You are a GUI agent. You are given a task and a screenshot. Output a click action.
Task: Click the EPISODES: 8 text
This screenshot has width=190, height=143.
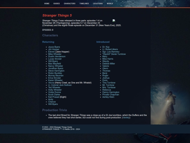(48, 30)
